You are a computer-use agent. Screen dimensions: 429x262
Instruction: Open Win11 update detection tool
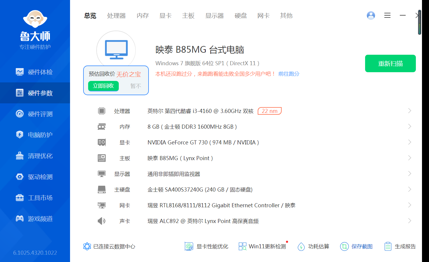pyautogui.click(x=262, y=247)
